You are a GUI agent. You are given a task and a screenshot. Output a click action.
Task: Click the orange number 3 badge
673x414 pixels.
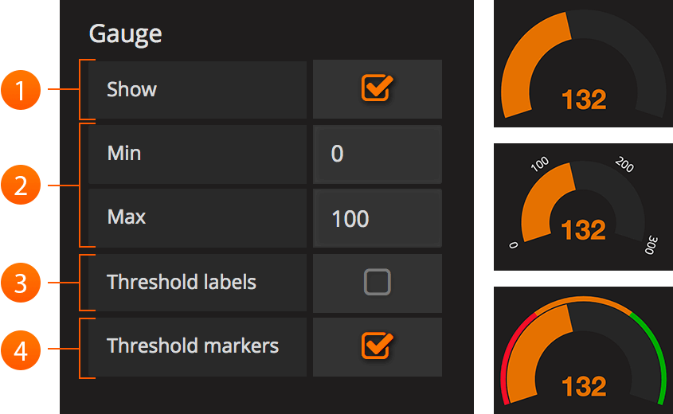click(21, 282)
